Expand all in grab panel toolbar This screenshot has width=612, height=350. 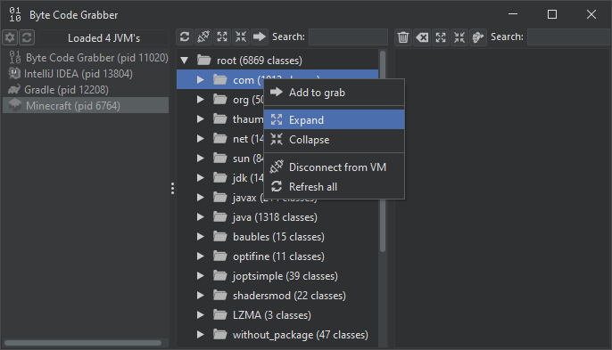point(441,37)
